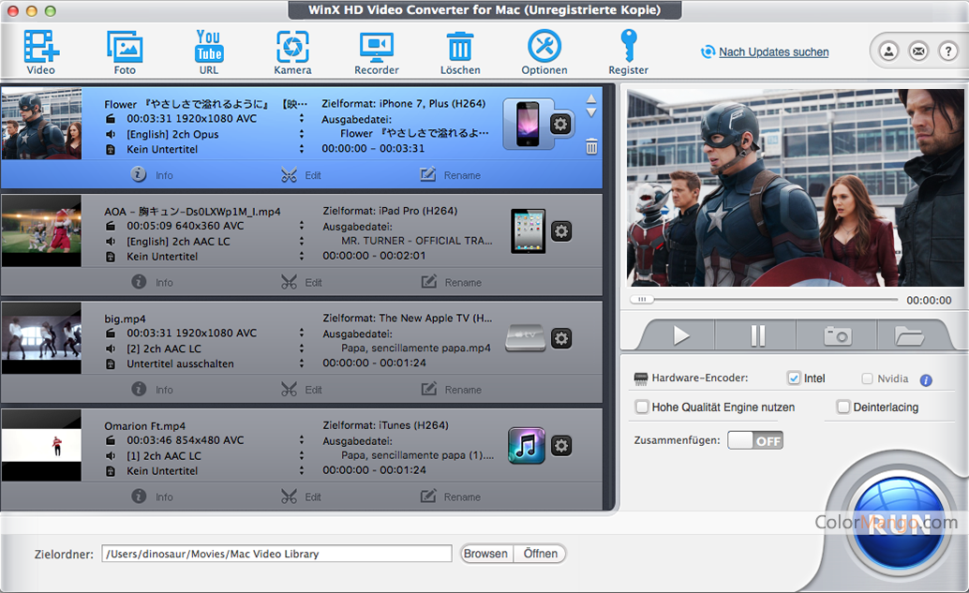Start the Kamera capture tool
The width and height of the screenshot is (969, 593).
pyautogui.click(x=292, y=52)
